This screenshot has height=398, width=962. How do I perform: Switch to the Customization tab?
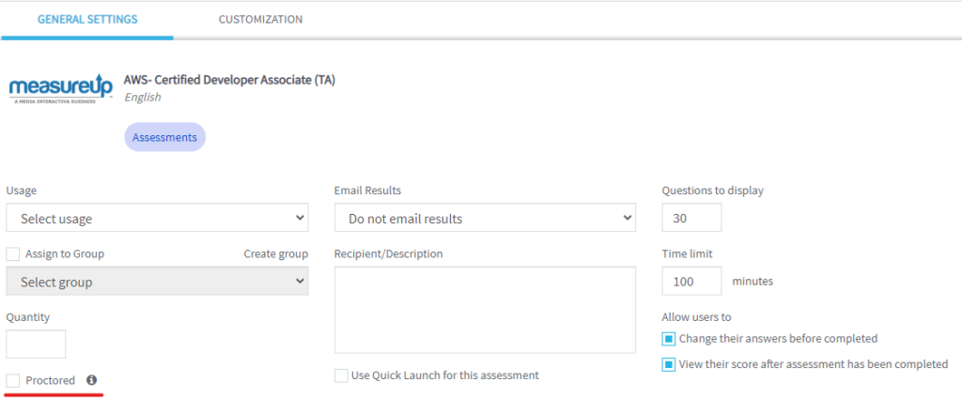point(260,20)
